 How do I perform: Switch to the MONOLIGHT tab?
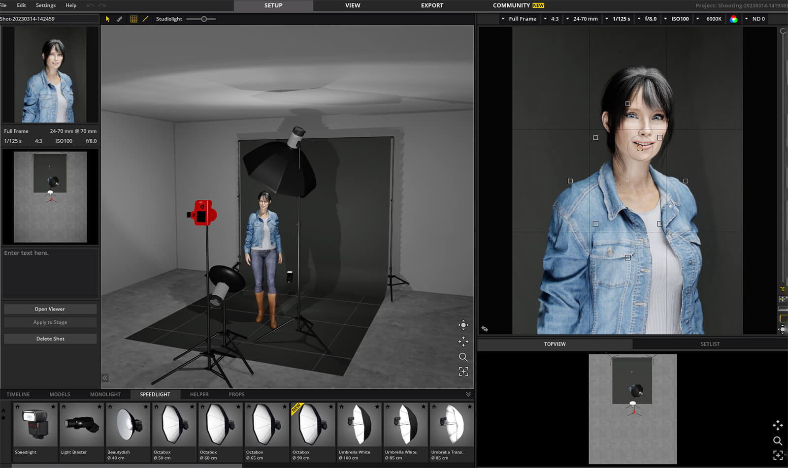(105, 394)
